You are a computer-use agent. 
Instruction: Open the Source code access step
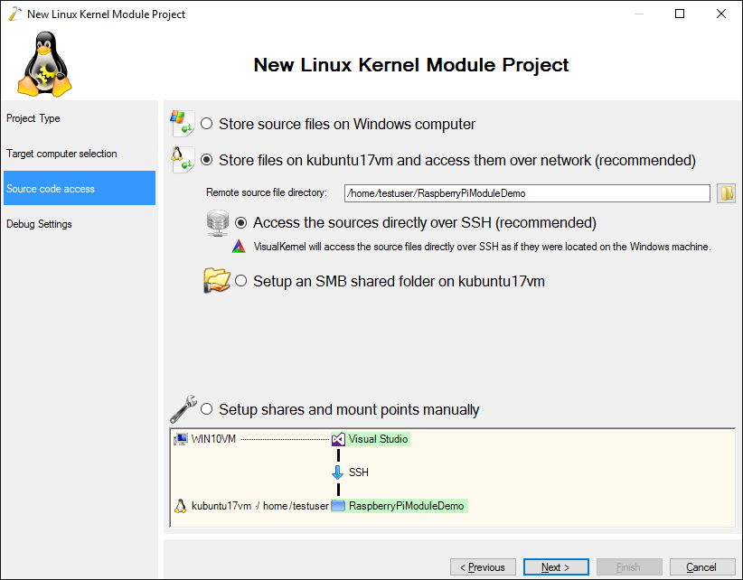pyautogui.click(x=80, y=189)
